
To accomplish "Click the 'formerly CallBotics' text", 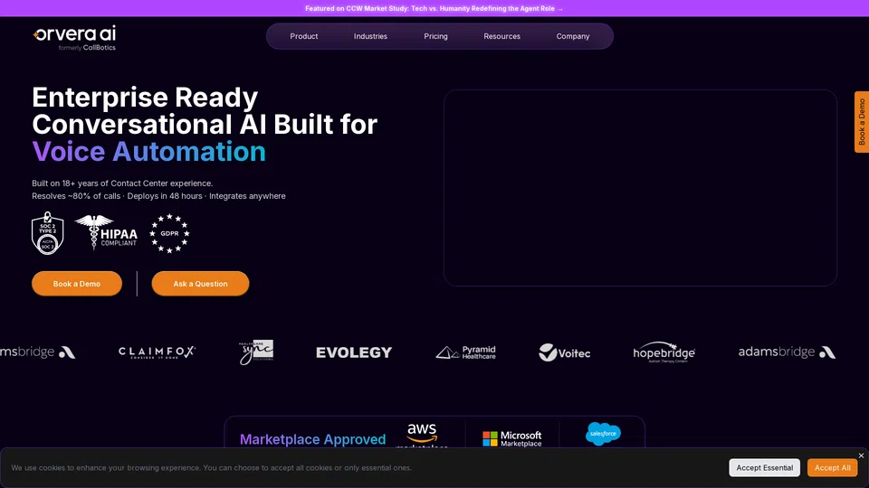I will pyautogui.click(x=87, y=48).
